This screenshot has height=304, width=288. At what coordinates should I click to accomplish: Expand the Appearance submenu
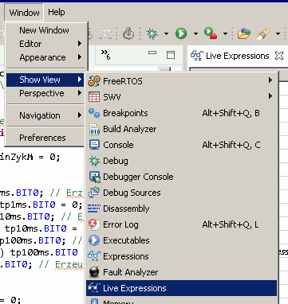tap(44, 57)
